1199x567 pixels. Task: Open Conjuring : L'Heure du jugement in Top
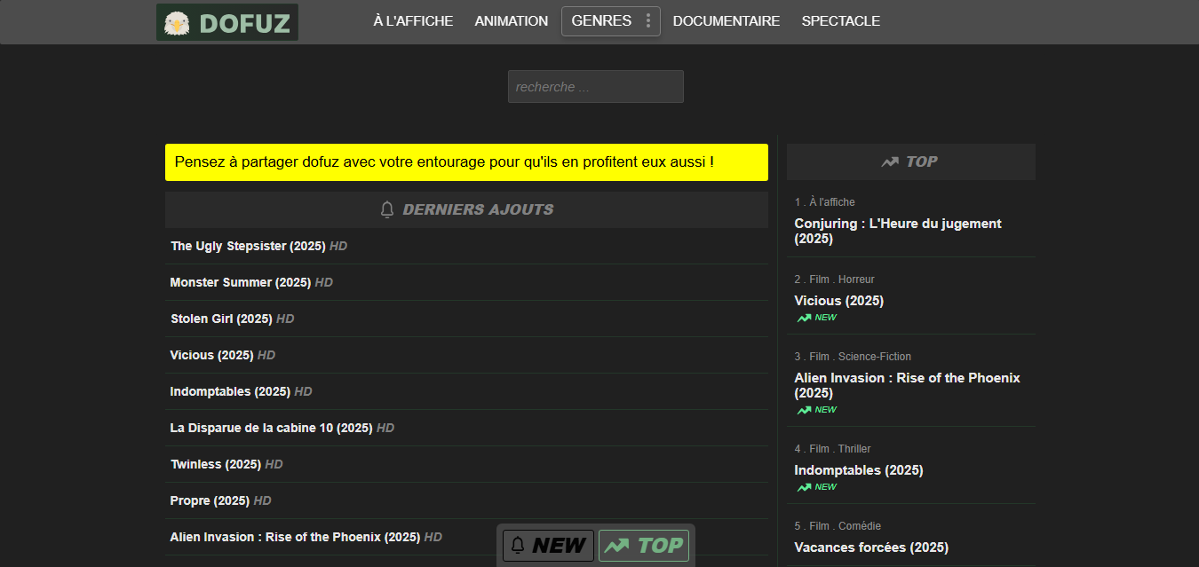click(897, 231)
